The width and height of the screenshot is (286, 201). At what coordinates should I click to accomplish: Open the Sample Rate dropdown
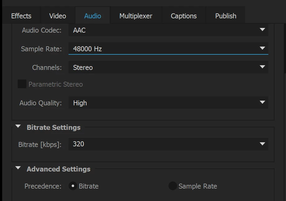[x=168, y=49]
